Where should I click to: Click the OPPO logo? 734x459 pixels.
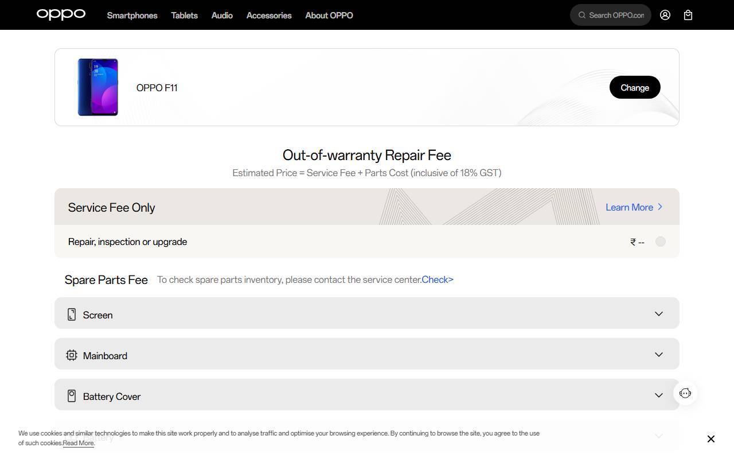pyautogui.click(x=61, y=14)
